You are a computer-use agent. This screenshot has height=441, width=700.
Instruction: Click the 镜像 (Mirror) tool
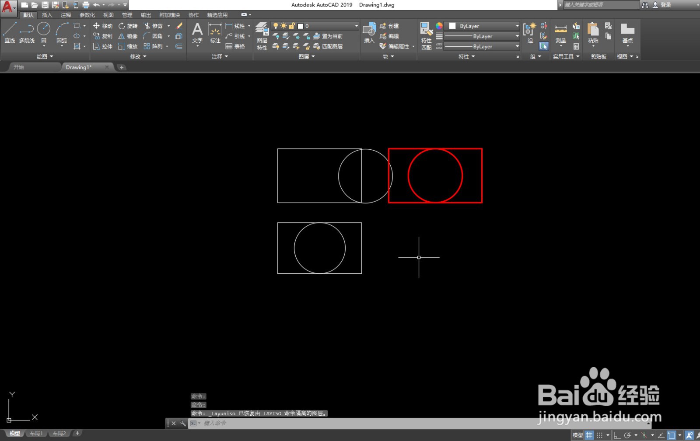(x=128, y=36)
